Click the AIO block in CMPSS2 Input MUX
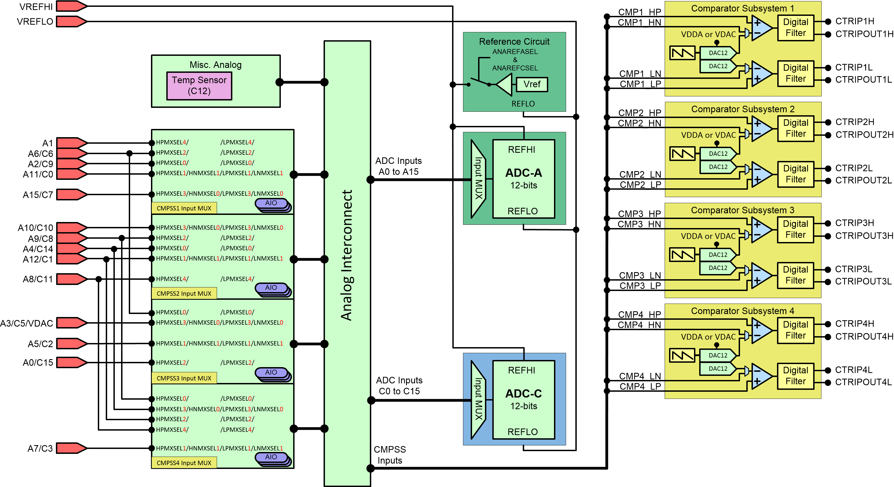The height and width of the screenshot is (487, 894). 273,290
